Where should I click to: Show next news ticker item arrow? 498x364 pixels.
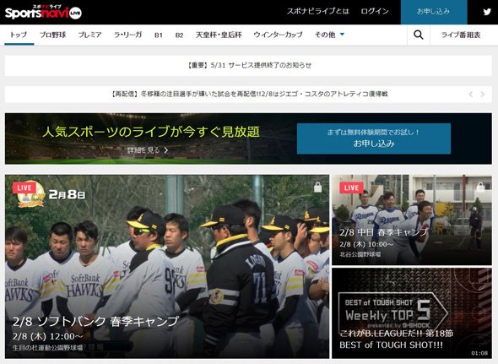[x=483, y=94]
